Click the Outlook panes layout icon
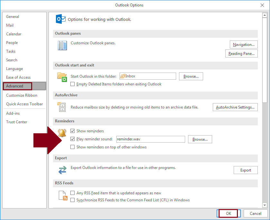Viewport: 270px width, 220px height. [x=62, y=46]
